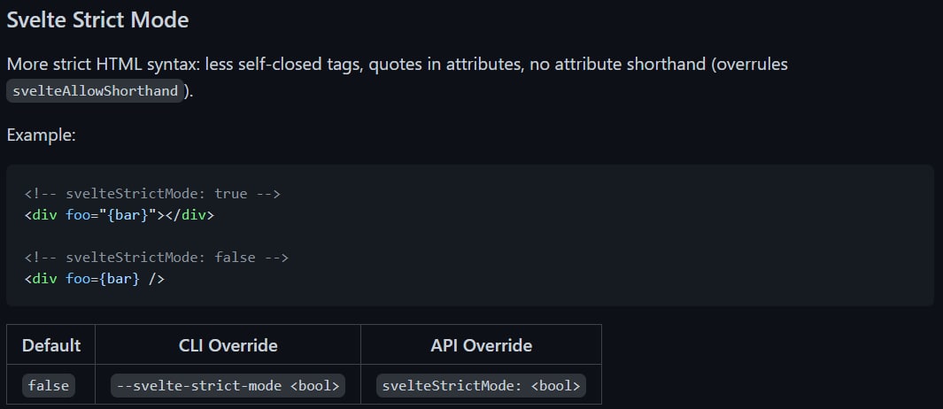Screen dimensions: 943x409
Task: Click the Example: label
Action: tap(41, 135)
